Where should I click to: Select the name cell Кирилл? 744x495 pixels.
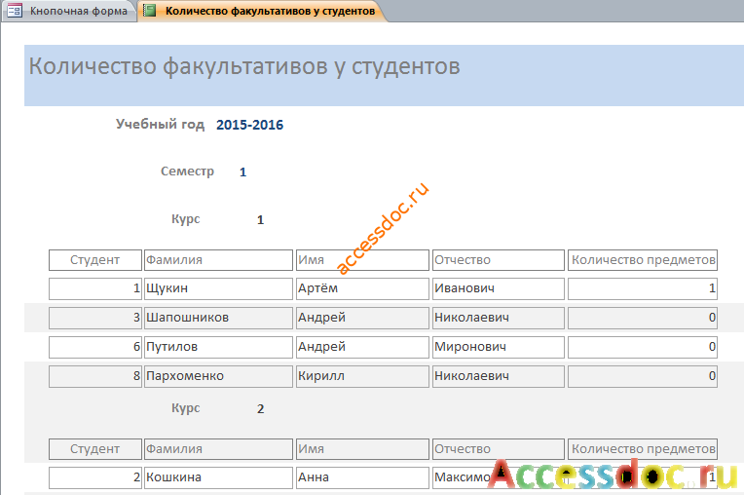tap(362, 376)
